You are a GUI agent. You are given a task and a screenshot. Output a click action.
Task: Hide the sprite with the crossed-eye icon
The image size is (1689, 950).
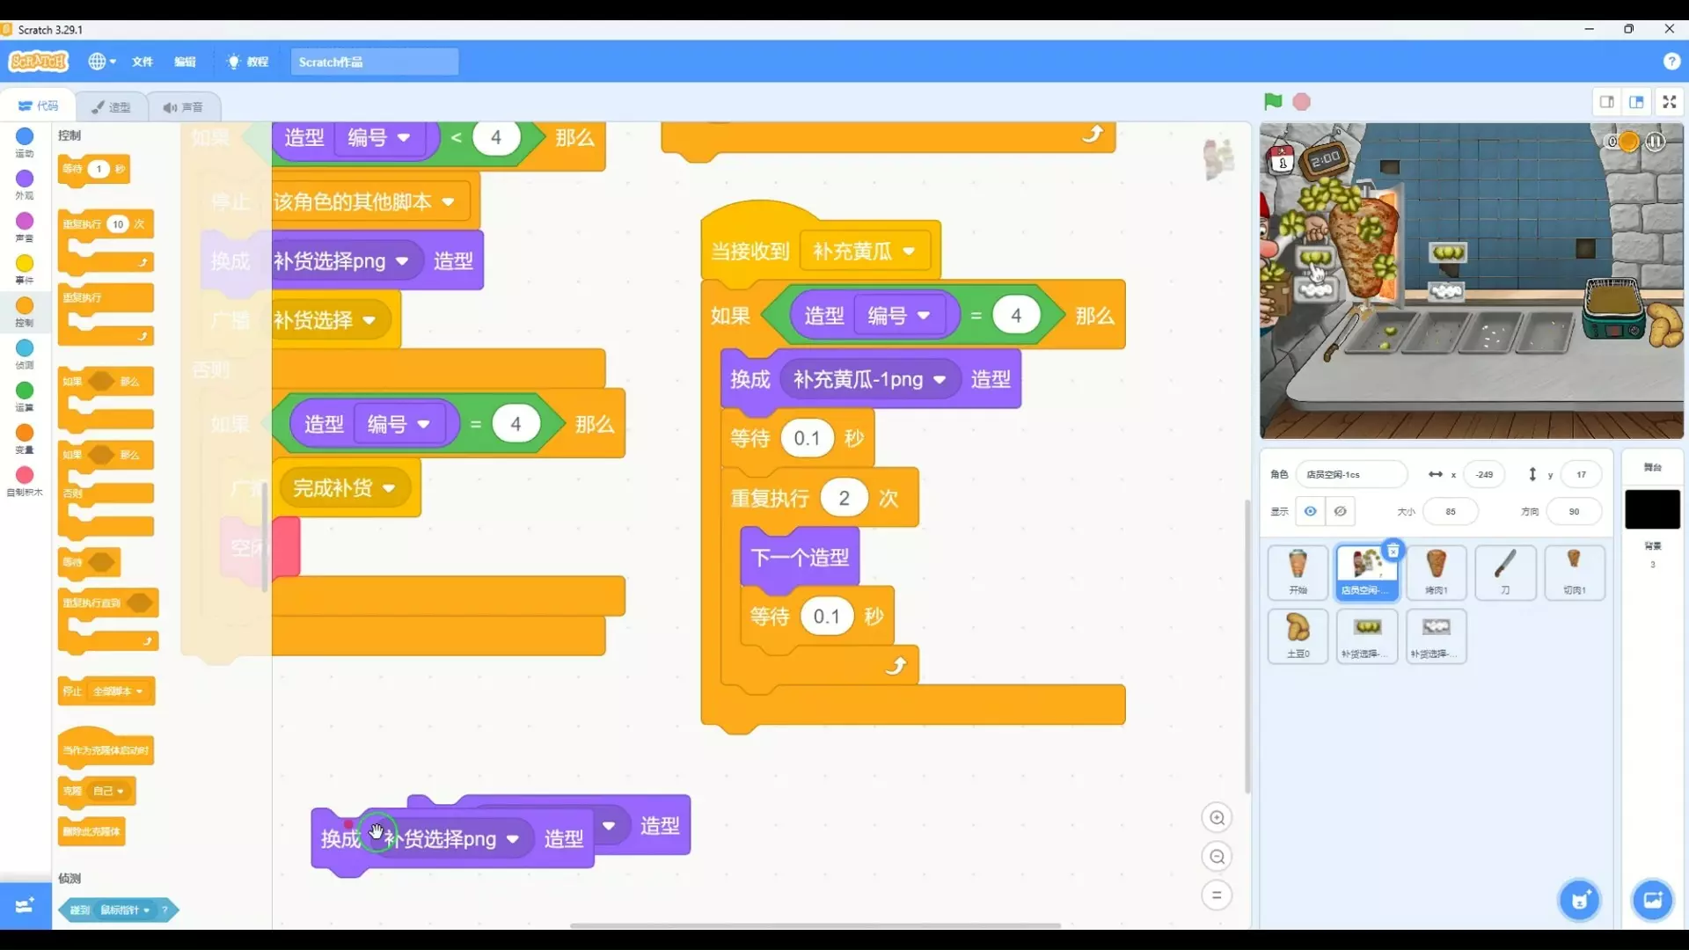[1340, 511]
